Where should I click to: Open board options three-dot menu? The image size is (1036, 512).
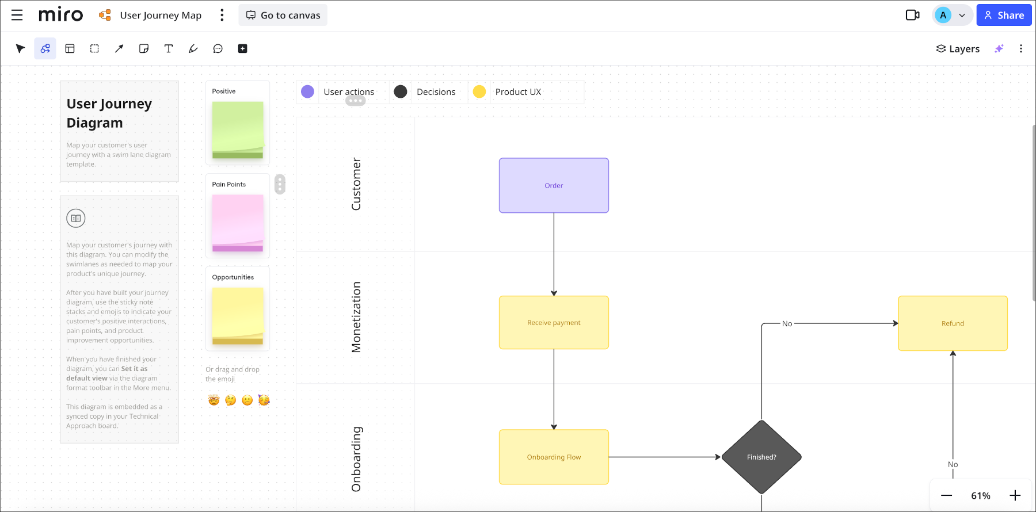point(222,15)
